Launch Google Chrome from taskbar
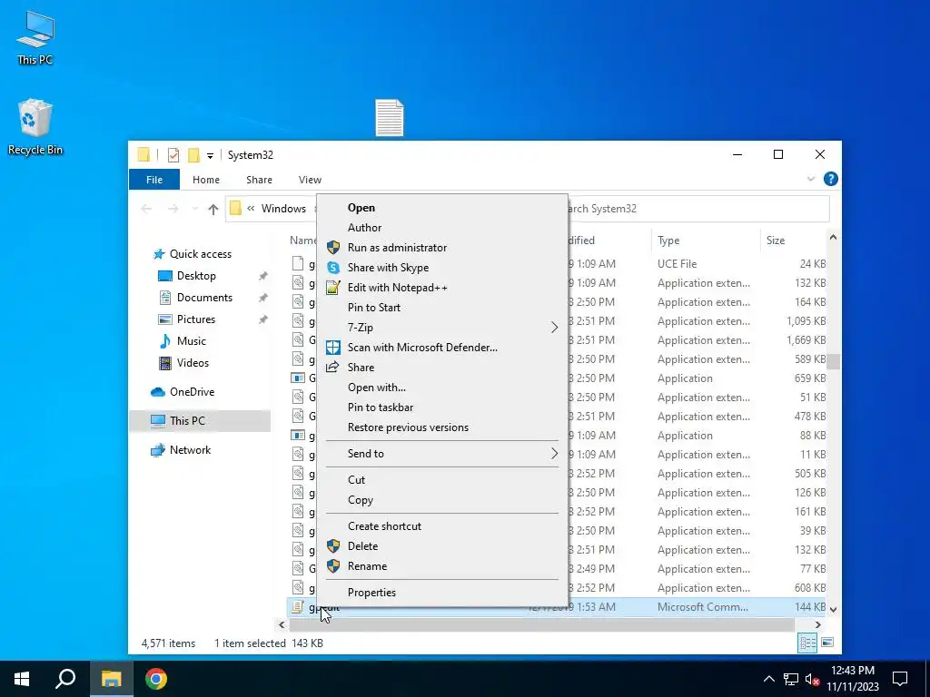Viewport: 930px width, 697px height. 156,679
